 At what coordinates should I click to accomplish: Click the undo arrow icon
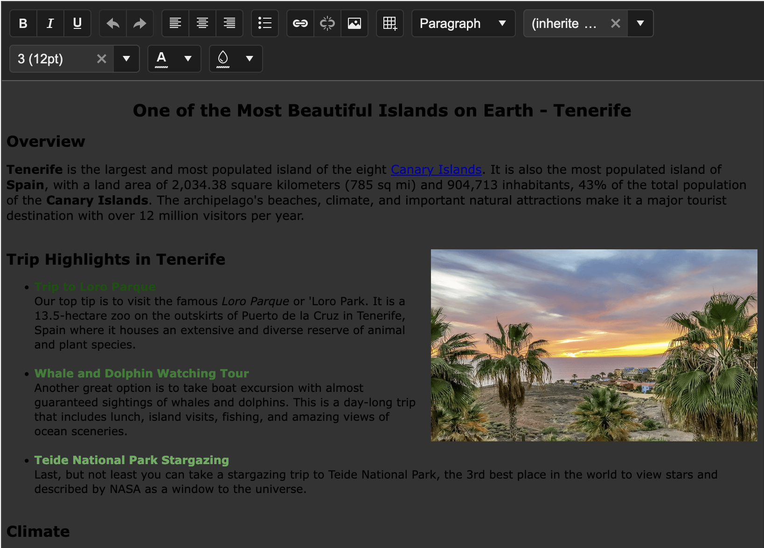point(113,23)
